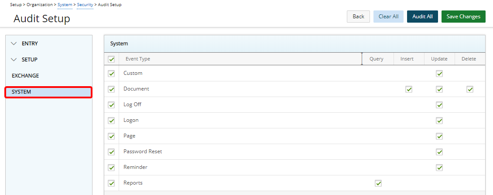
Task: Toggle Document Delete audit checkbox
Action: [470, 89]
